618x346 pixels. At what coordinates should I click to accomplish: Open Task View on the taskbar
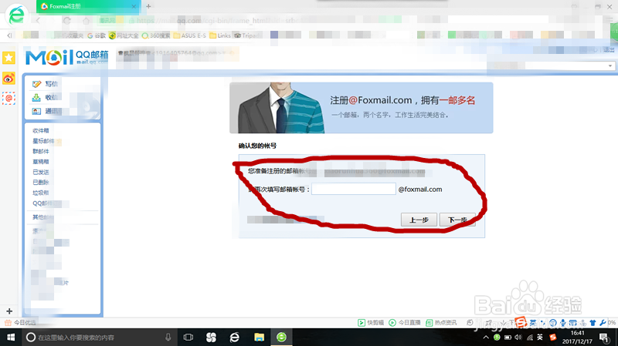[188, 338]
